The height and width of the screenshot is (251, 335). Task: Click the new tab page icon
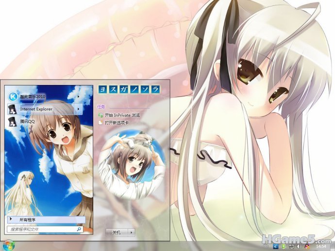[100, 123]
